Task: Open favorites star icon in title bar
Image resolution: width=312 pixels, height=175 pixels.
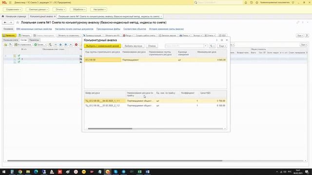Action: tap(257, 2)
